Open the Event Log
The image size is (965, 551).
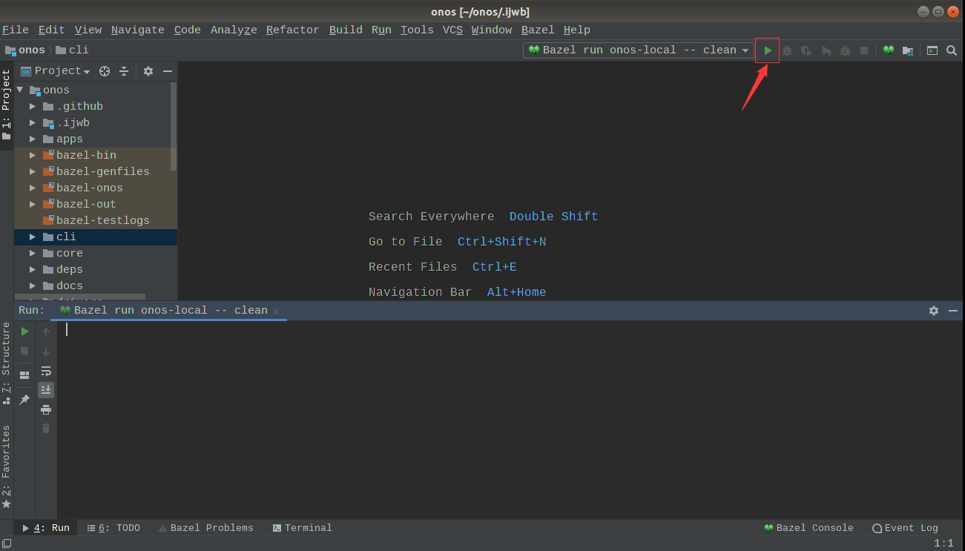(x=905, y=528)
